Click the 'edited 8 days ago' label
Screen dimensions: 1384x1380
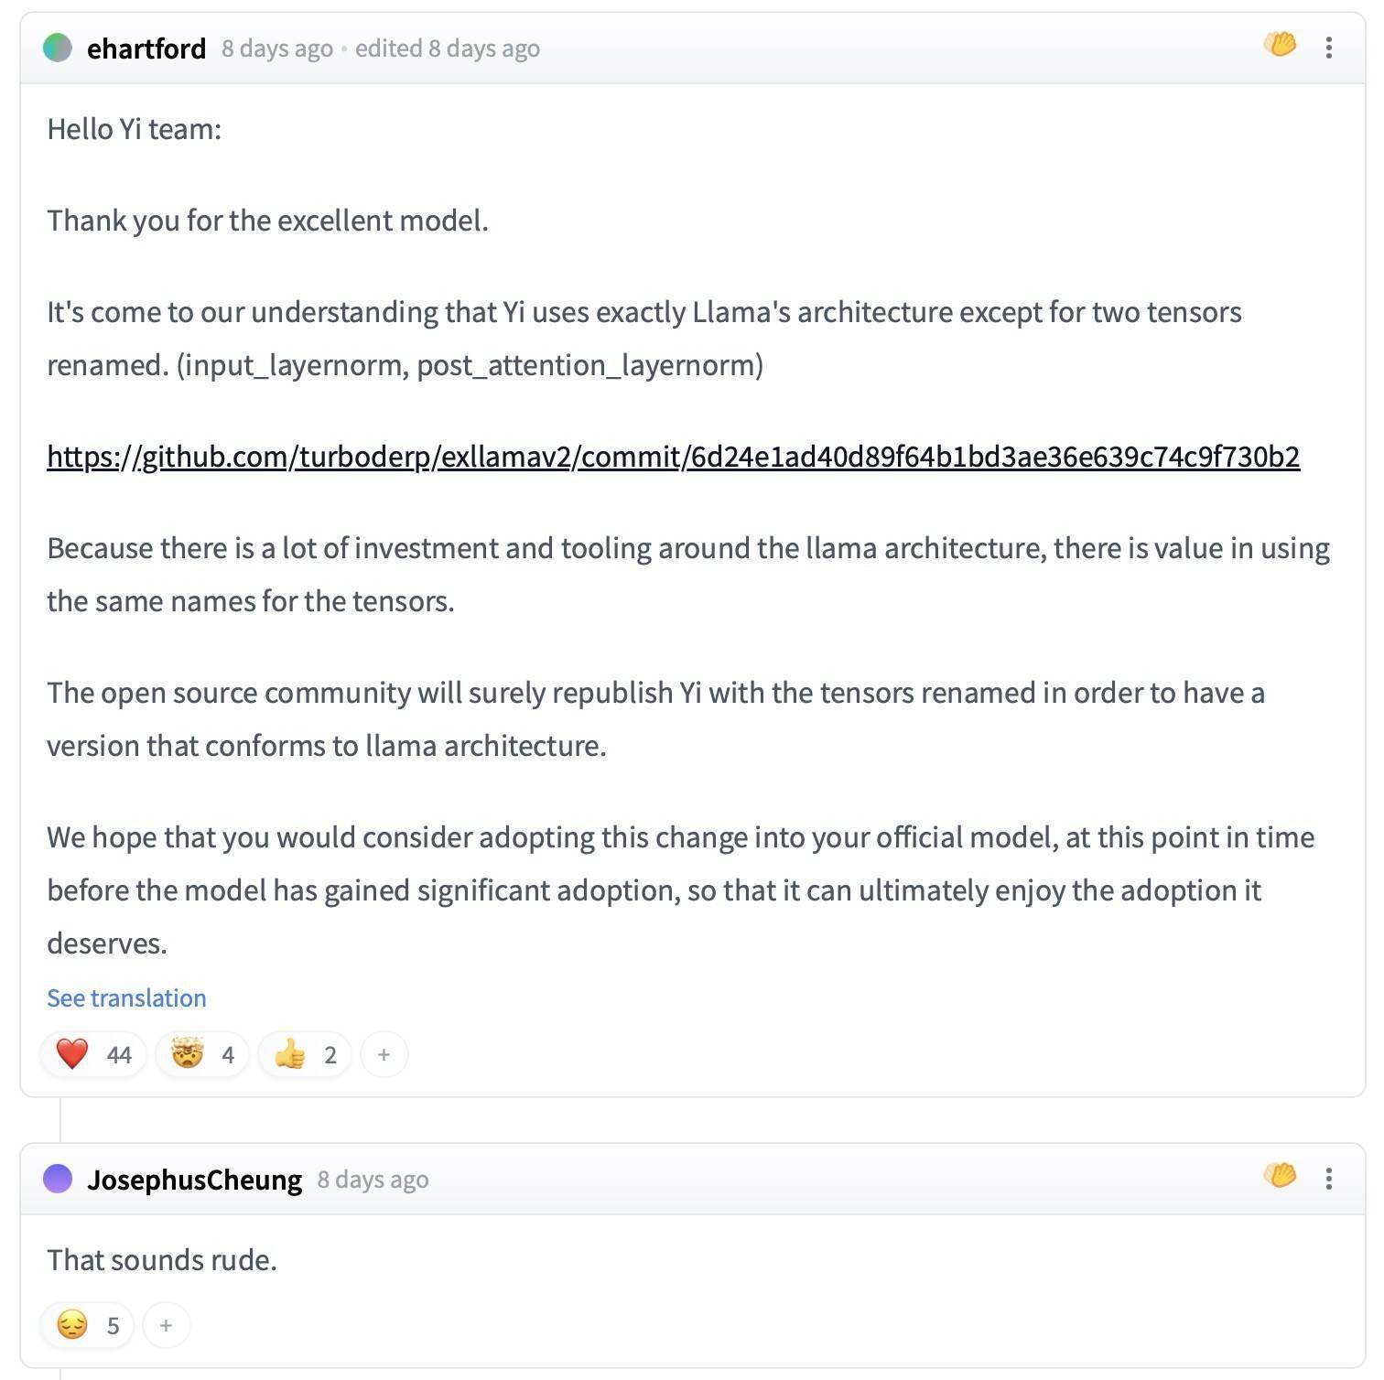(447, 49)
